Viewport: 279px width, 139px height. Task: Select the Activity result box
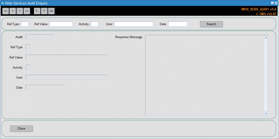pyautogui.click(x=28, y=67)
